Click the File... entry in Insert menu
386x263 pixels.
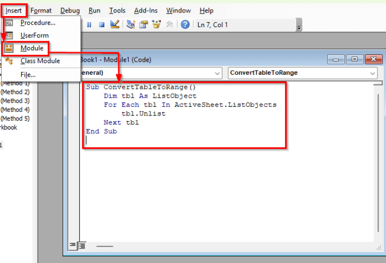pos(28,74)
